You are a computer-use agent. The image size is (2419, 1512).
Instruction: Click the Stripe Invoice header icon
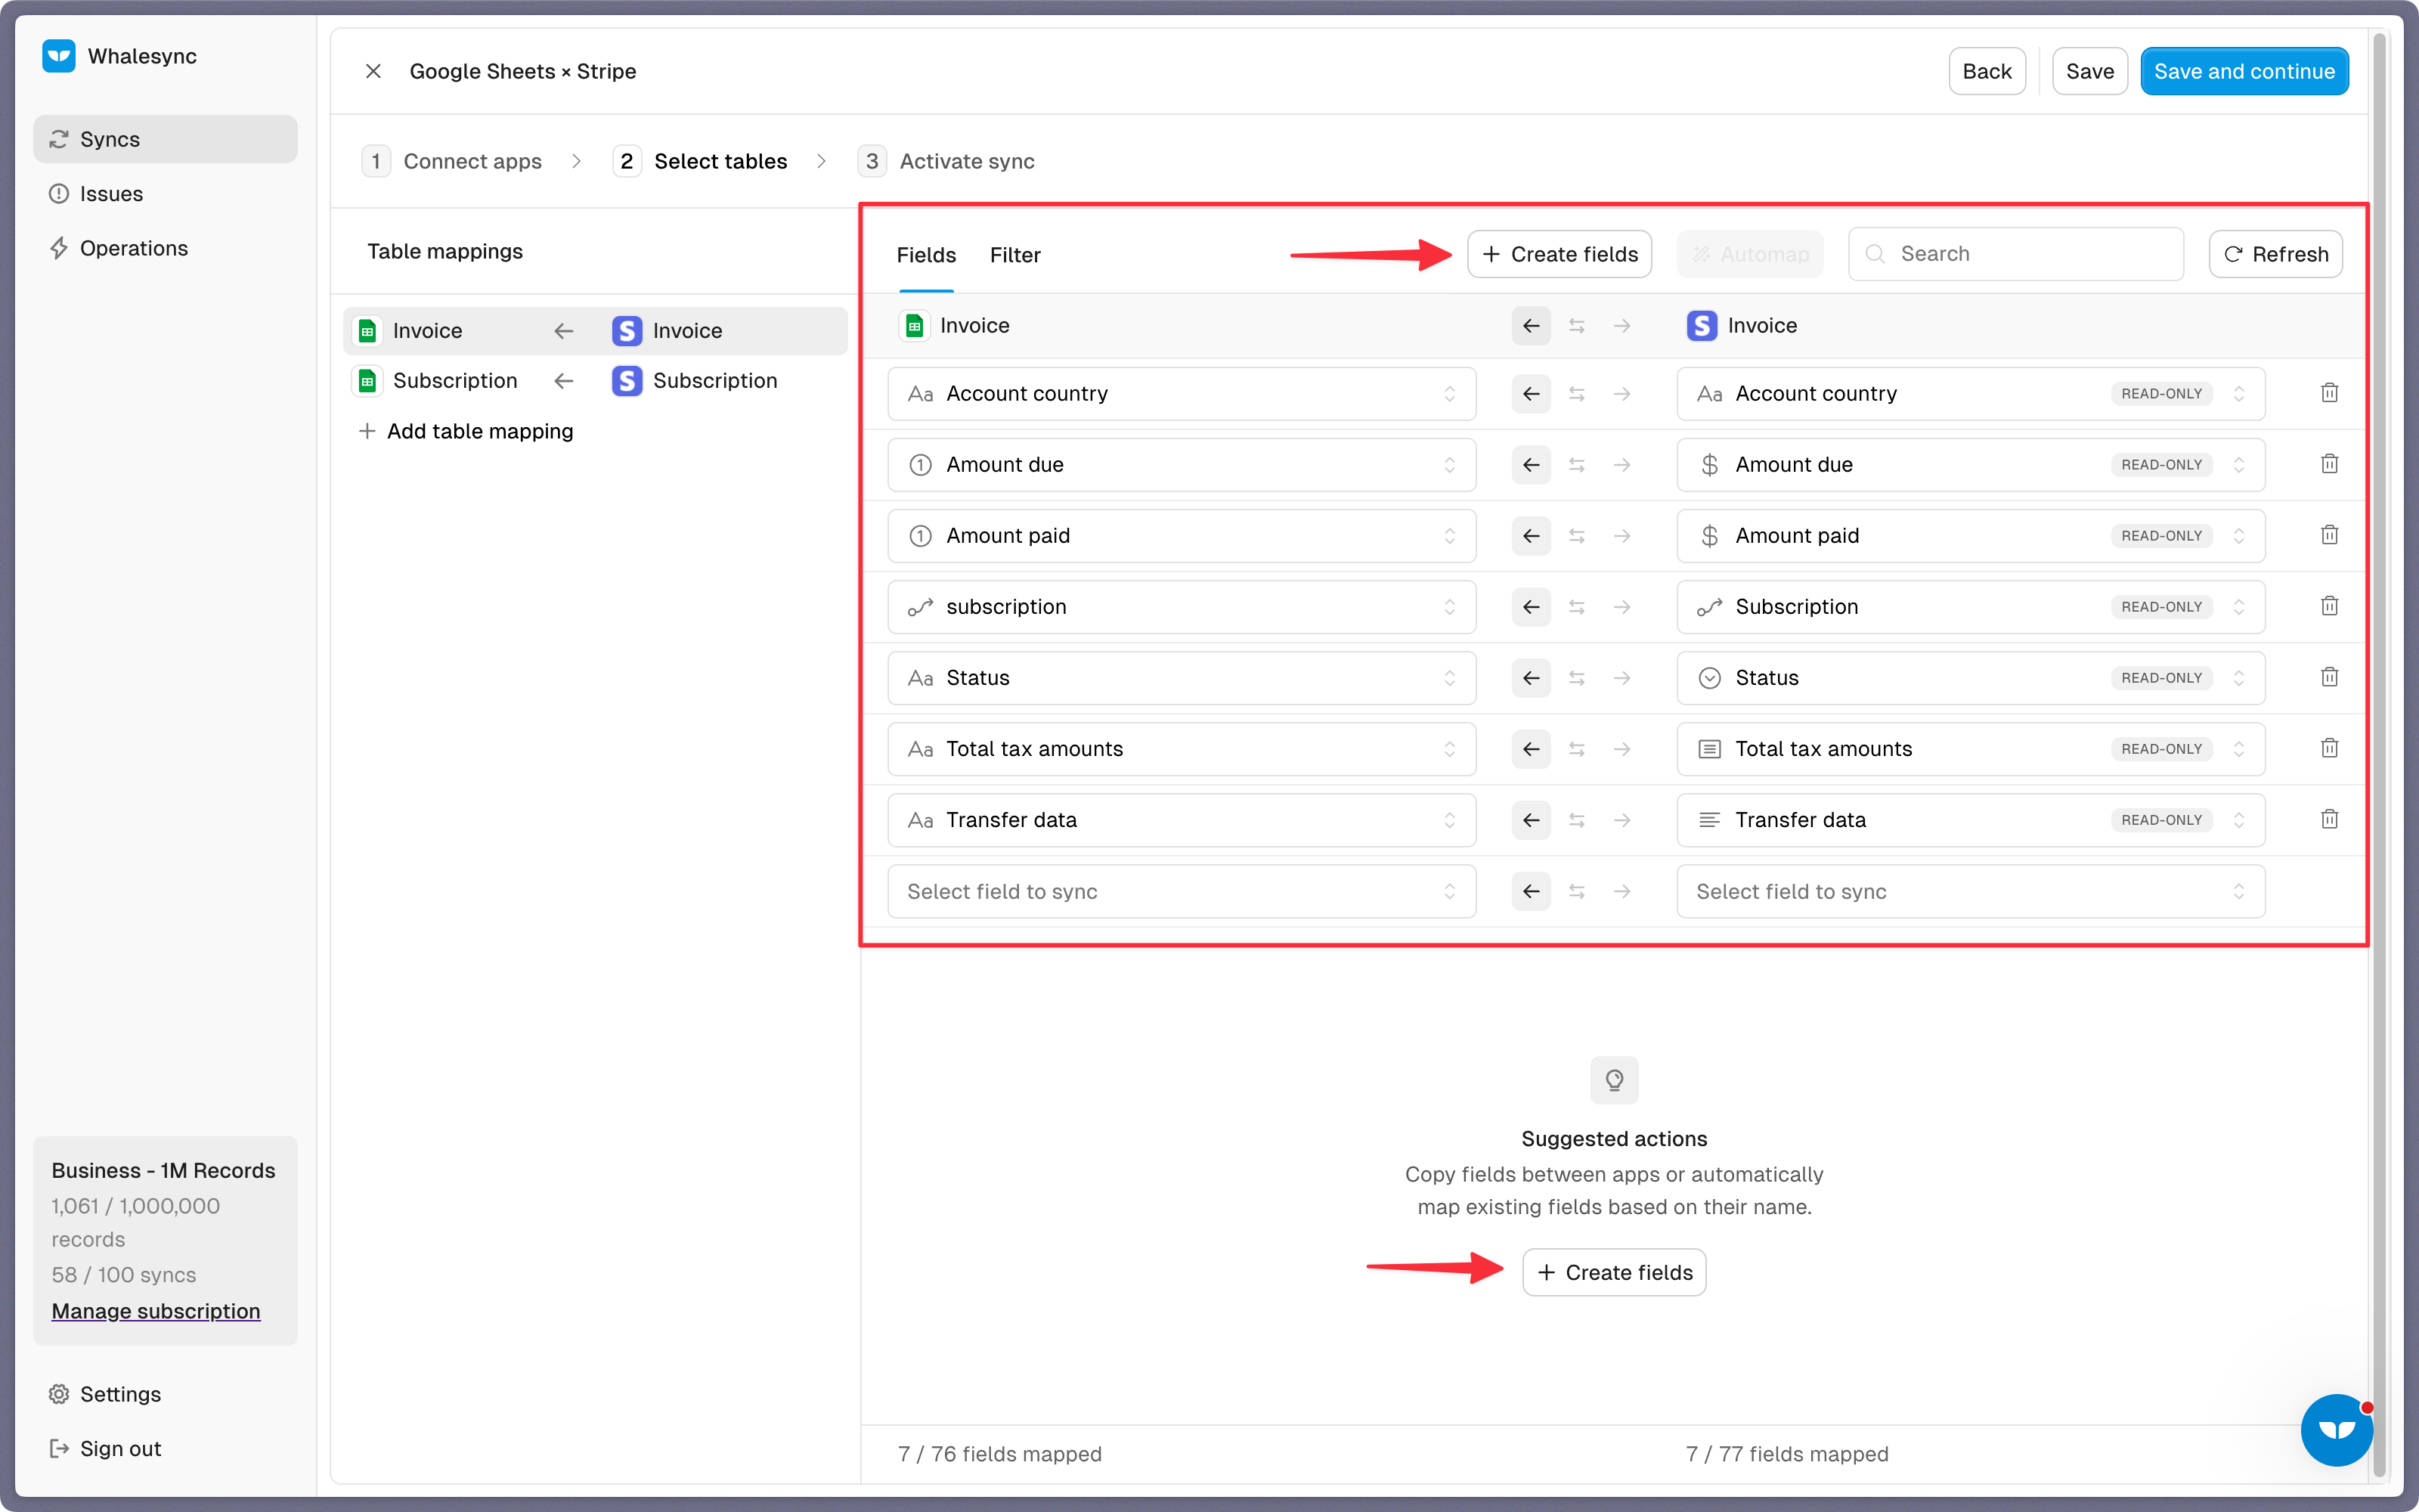tap(1702, 326)
